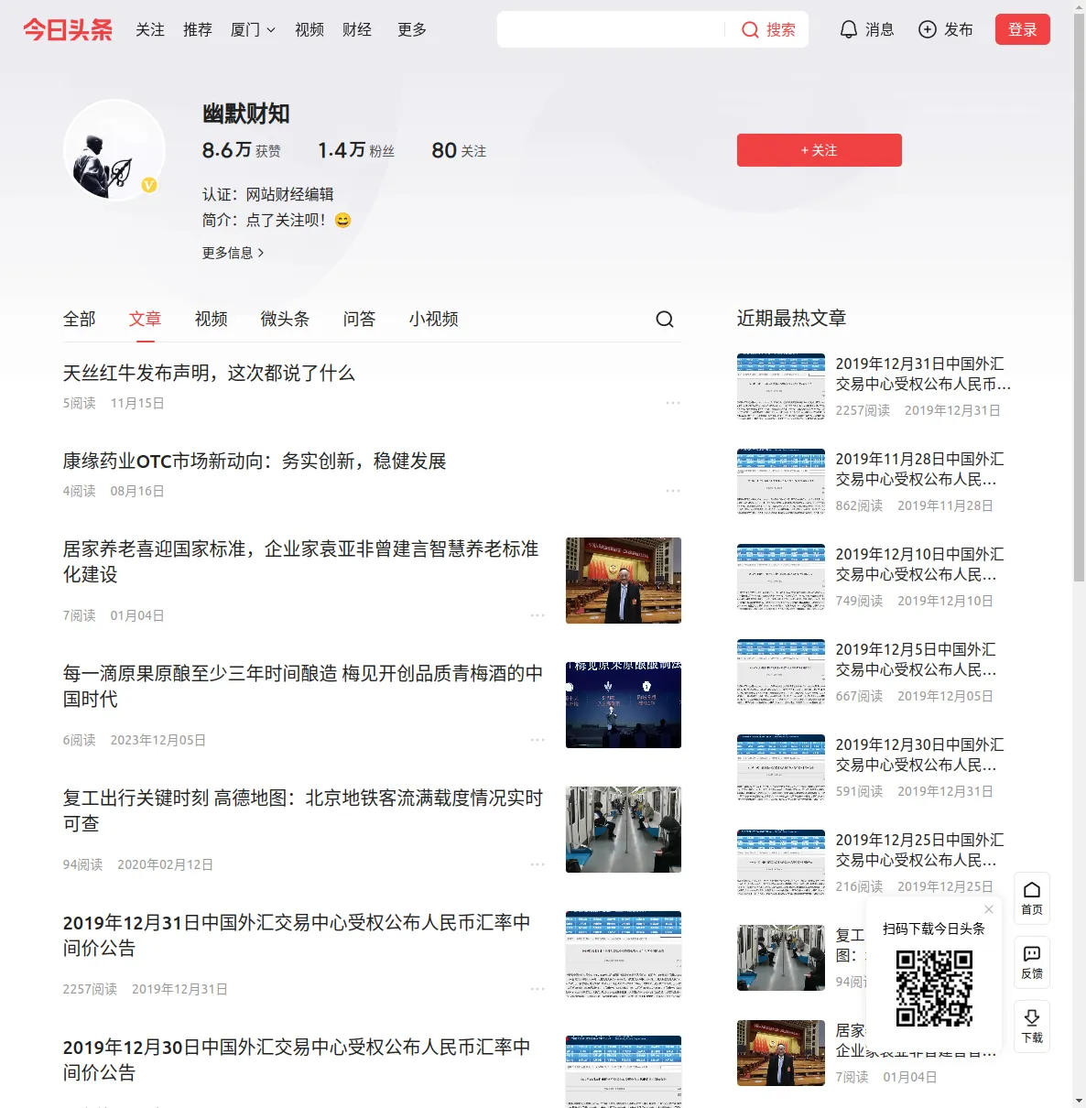The height and width of the screenshot is (1108, 1086).
Task: Switch to the profile 视频 tab
Action: 212,319
